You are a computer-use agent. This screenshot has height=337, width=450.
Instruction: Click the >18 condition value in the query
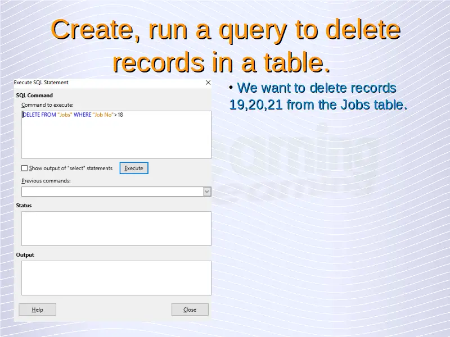coord(119,115)
